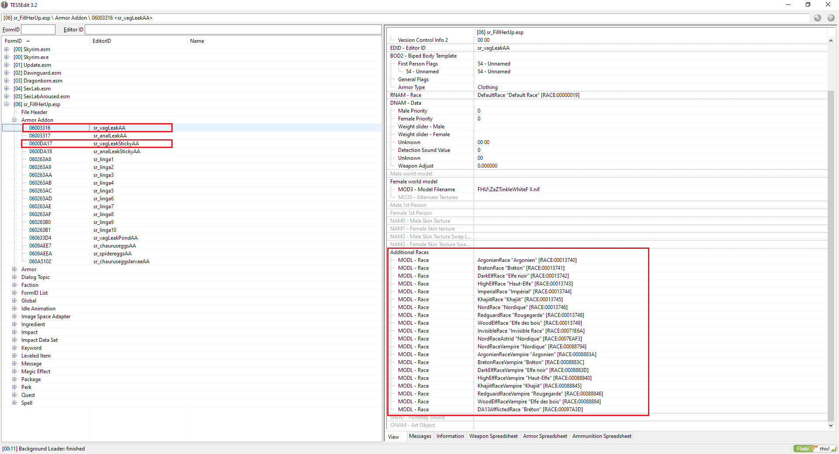Open the Weapon Spreadsheet tab
Viewport: 839px width, 454px height.
(493, 436)
